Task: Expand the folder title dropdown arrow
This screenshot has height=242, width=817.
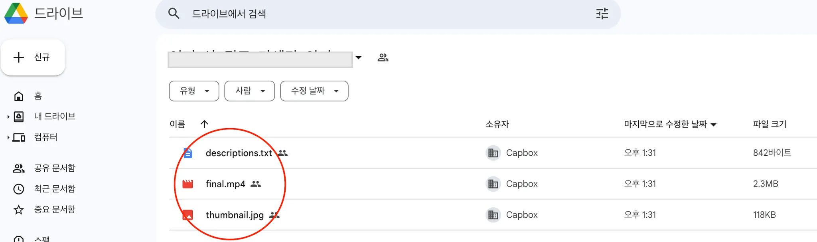Action: pos(359,58)
